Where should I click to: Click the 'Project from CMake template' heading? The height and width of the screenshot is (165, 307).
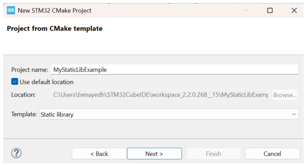[55, 28]
